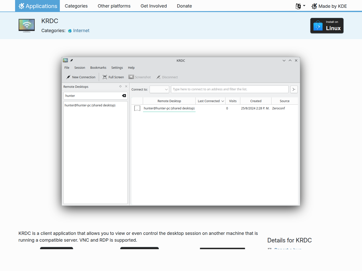
Task: Follow the Made by KDE link
Action: pyautogui.click(x=329, y=6)
